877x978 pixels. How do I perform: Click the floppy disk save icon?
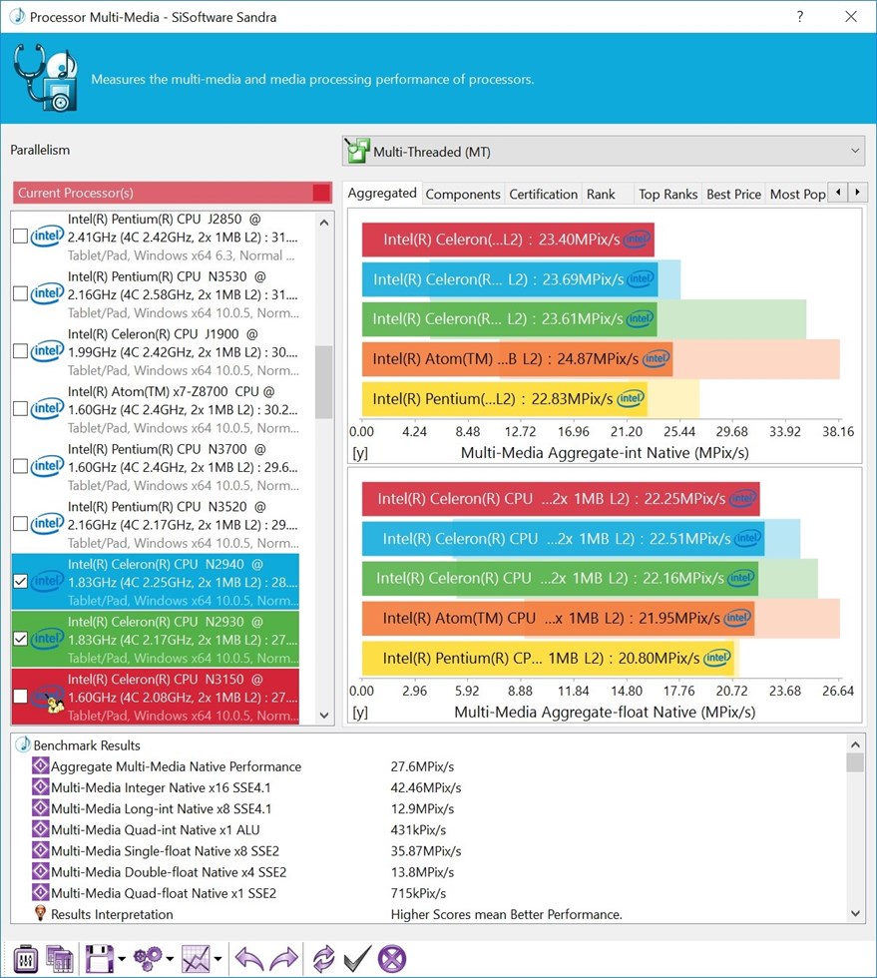(99, 959)
